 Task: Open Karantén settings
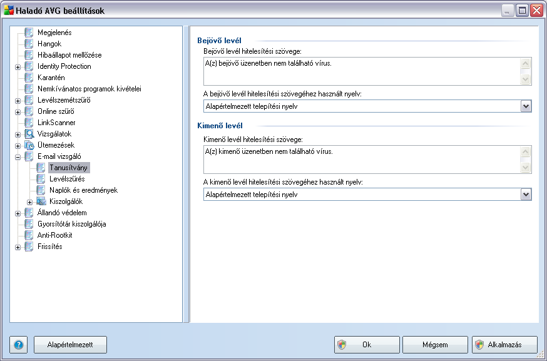tap(51, 78)
